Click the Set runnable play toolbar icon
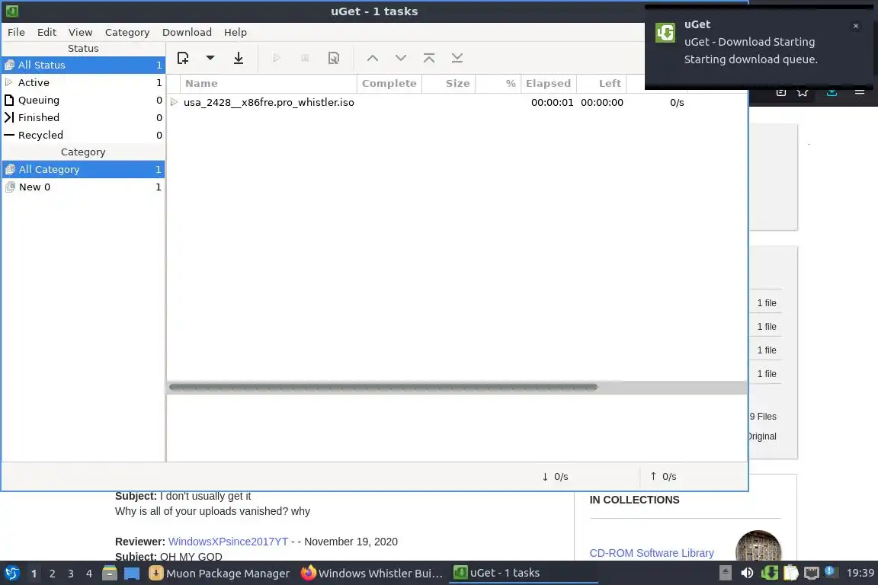The image size is (878, 585). (x=277, y=58)
